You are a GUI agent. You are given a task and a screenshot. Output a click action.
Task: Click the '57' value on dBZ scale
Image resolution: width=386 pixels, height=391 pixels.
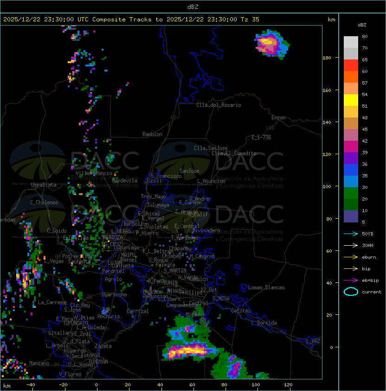[365, 83]
